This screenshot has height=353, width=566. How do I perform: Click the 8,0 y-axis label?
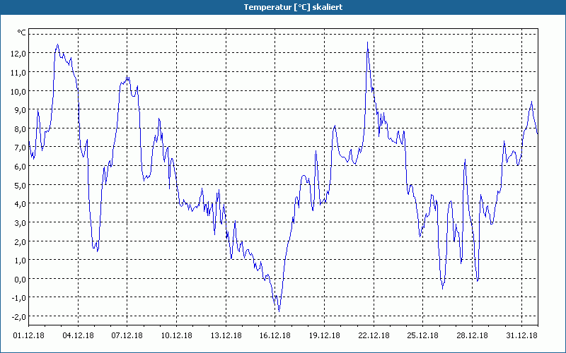(20, 129)
